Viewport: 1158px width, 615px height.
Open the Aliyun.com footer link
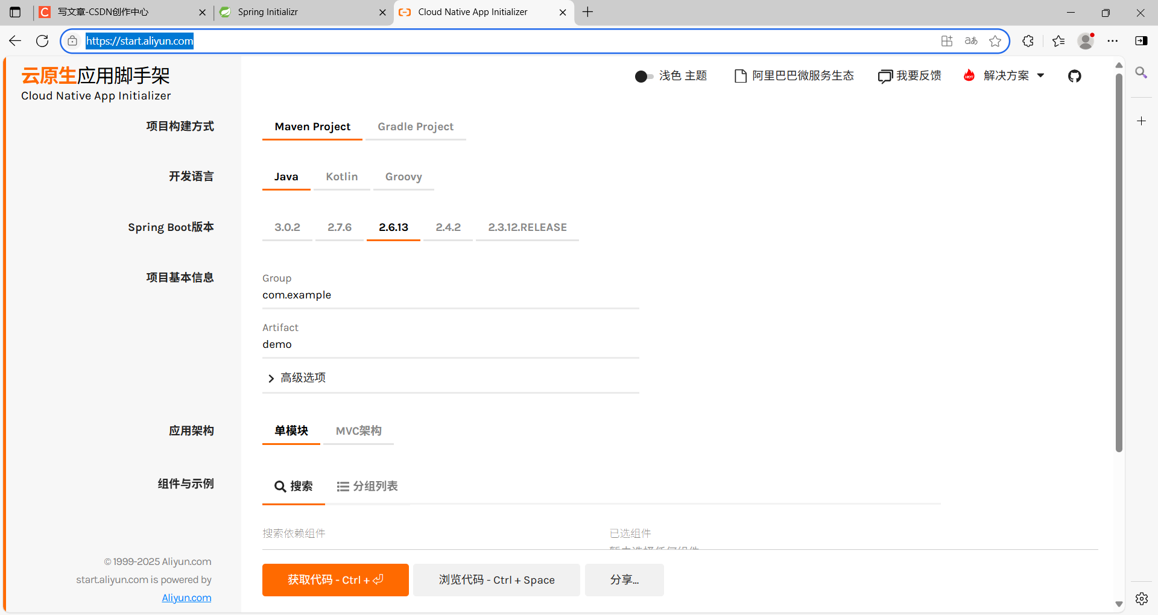(x=186, y=598)
